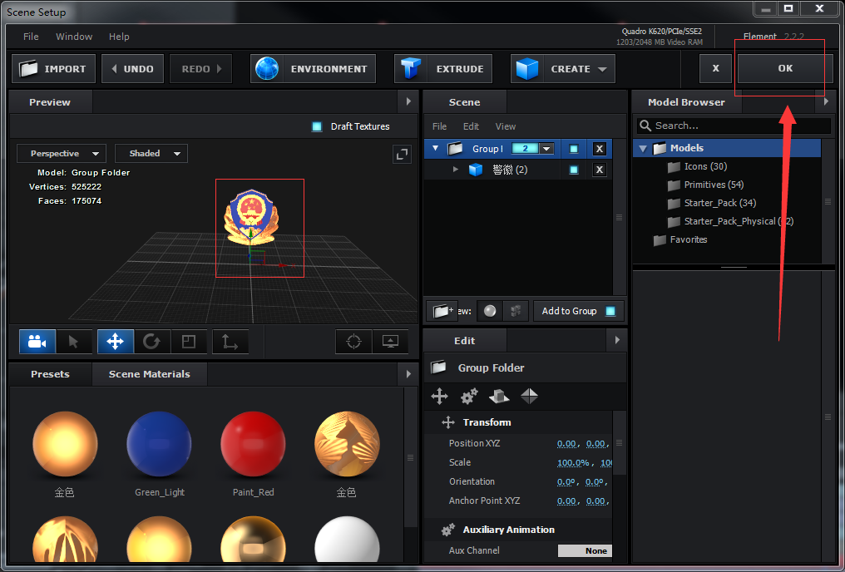
Task: Click the blue cube Create icon
Action: pos(527,69)
